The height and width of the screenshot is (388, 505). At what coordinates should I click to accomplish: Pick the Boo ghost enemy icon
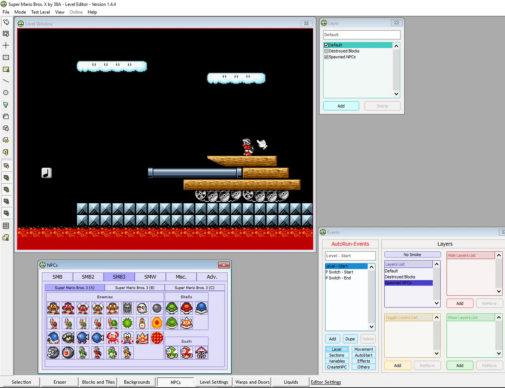142,308
